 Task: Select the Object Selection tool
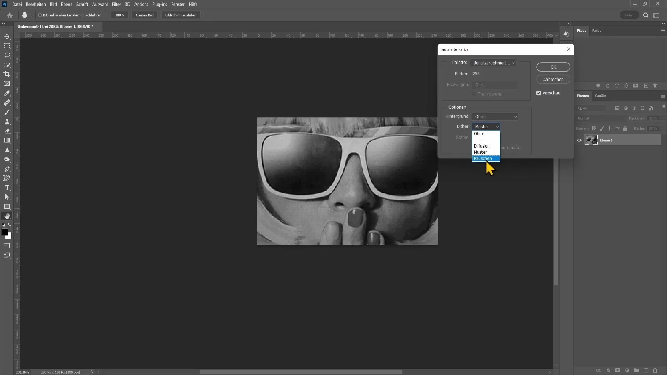[7, 65]
